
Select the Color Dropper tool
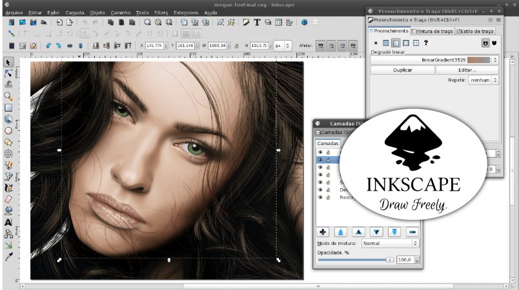[8, 256]
